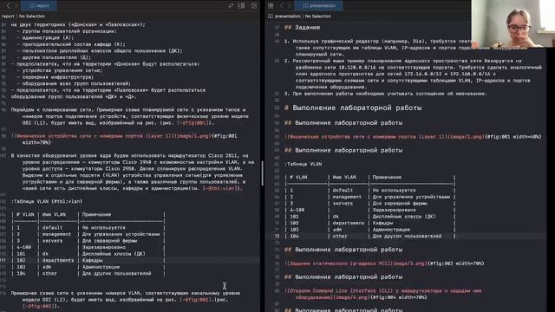
Task: Click the report breadcrumb in left jump bar
Action: (x=8, y=16)
